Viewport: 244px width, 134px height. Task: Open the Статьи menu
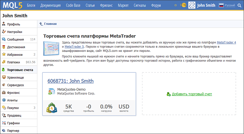90,6
